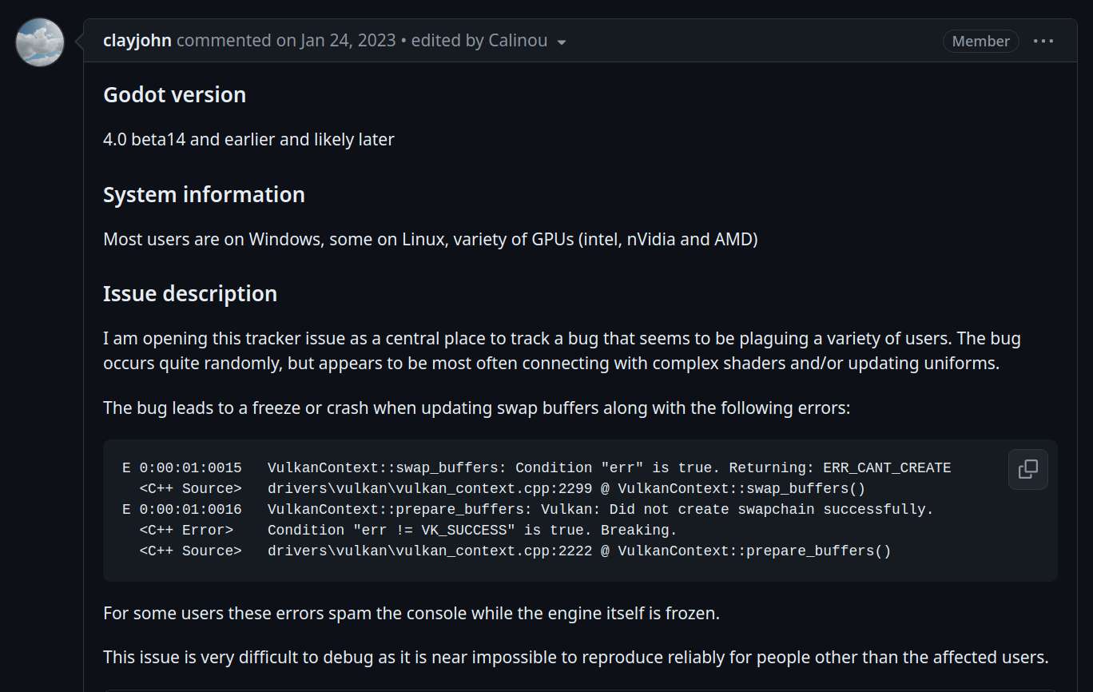Viewport: 1093px width, 692px height.
Task: Click the paragraph about Windows and Linux GPUs
Action: click(431, 239)
